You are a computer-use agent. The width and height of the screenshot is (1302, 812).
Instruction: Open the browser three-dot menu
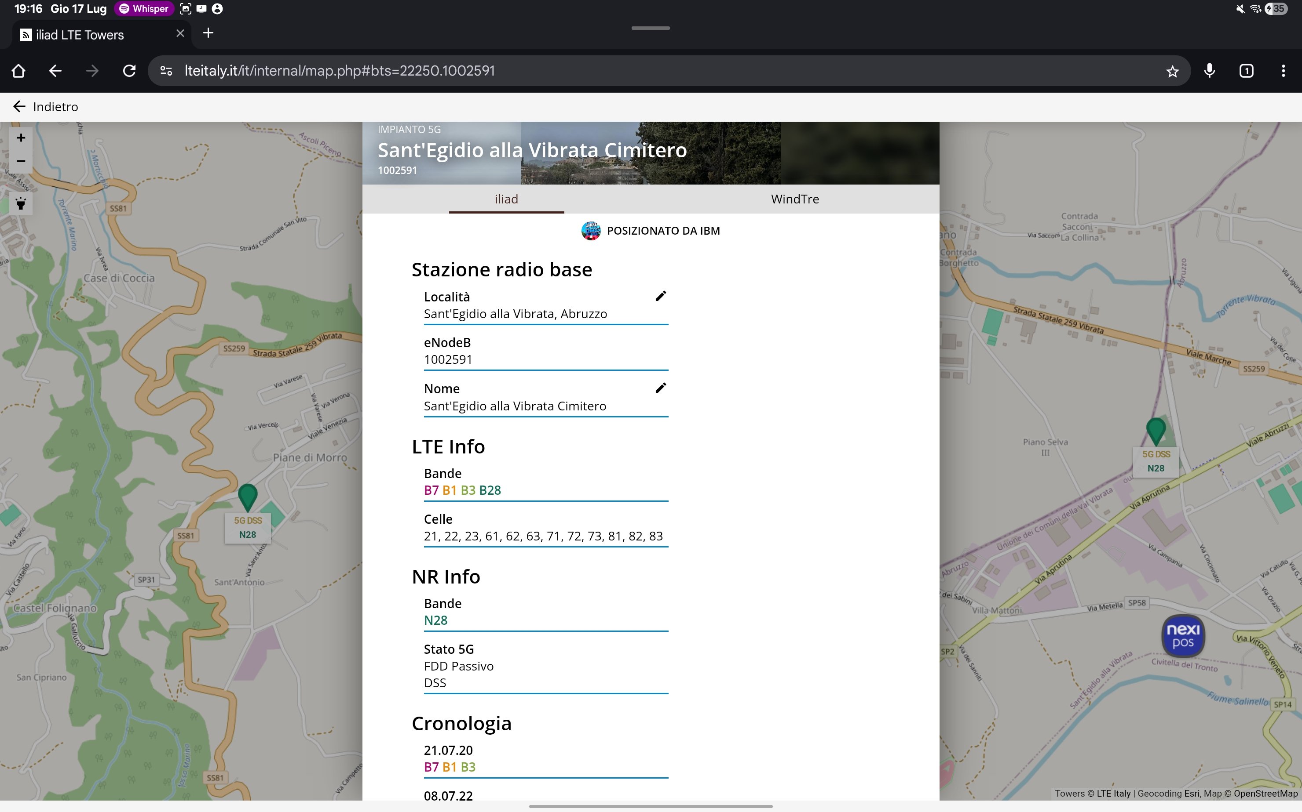click(1283, 71)
